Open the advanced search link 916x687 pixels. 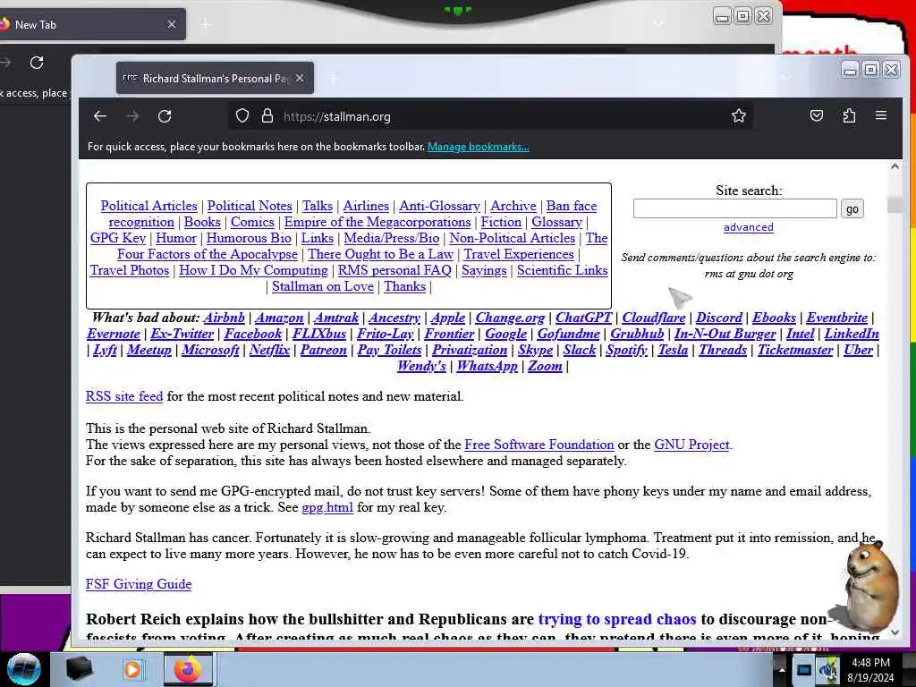click(x=749, y=227)
